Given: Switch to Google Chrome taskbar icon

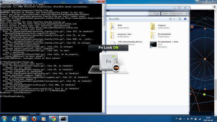Looking at the screenshot, I should [54, 119].
